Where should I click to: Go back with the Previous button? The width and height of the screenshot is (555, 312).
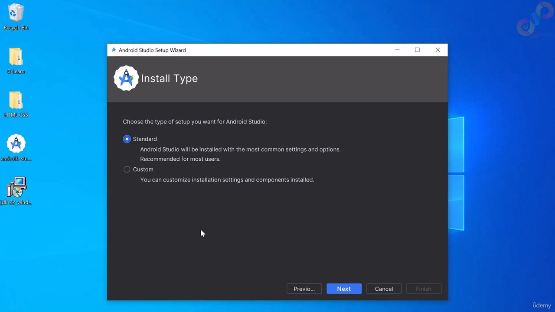pos(304,289)
